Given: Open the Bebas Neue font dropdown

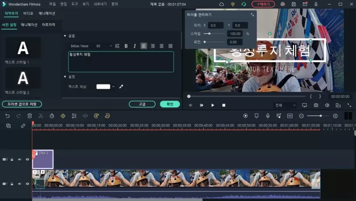Looking at the screenshot, I should 80,46.
